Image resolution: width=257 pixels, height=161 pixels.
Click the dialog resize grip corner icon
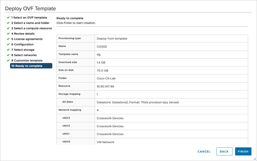click(x=255, y=159)
